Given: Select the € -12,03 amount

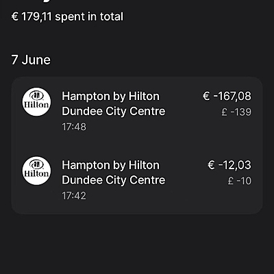Looking at the screenshot, I should [x=229, y=165].
